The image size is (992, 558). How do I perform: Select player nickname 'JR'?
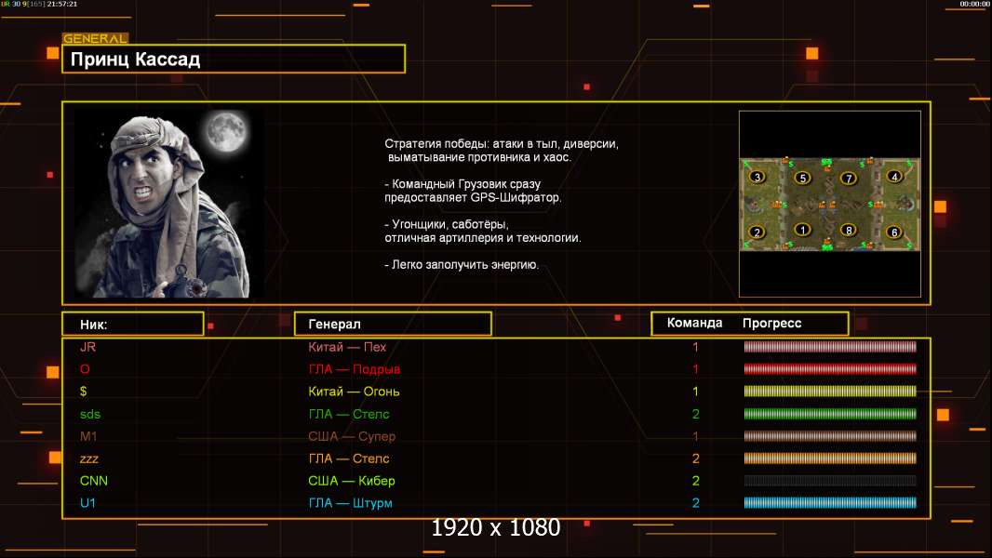(87, 346)
